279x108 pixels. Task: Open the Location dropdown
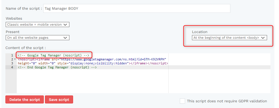pos(229,38)
